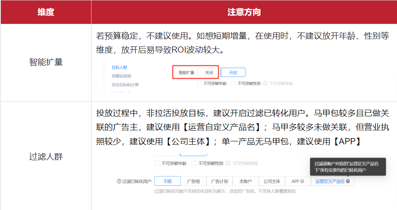Click the 维度 column header
The height and width of the screenshot is (210, 397).
coord(46,12)
